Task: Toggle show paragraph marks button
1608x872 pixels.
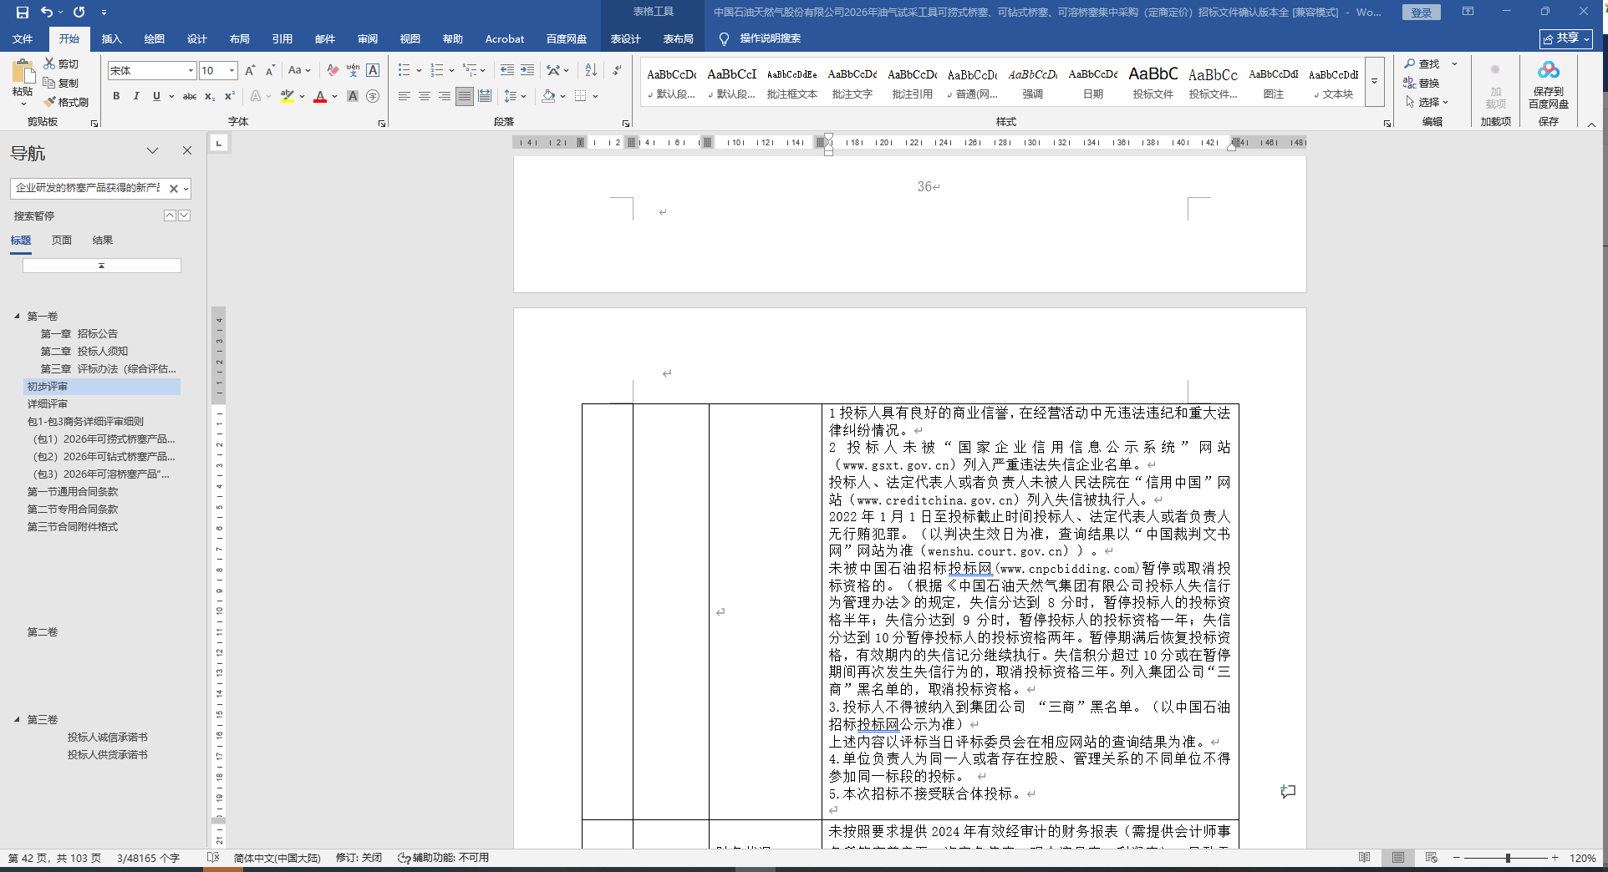Action: pos(617,71)
